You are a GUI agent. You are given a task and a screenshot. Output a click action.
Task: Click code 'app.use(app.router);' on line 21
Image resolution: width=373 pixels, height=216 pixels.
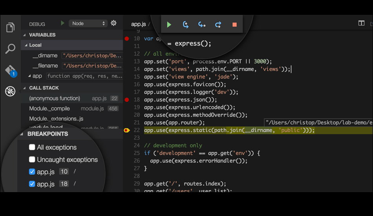tap(174, 123)
